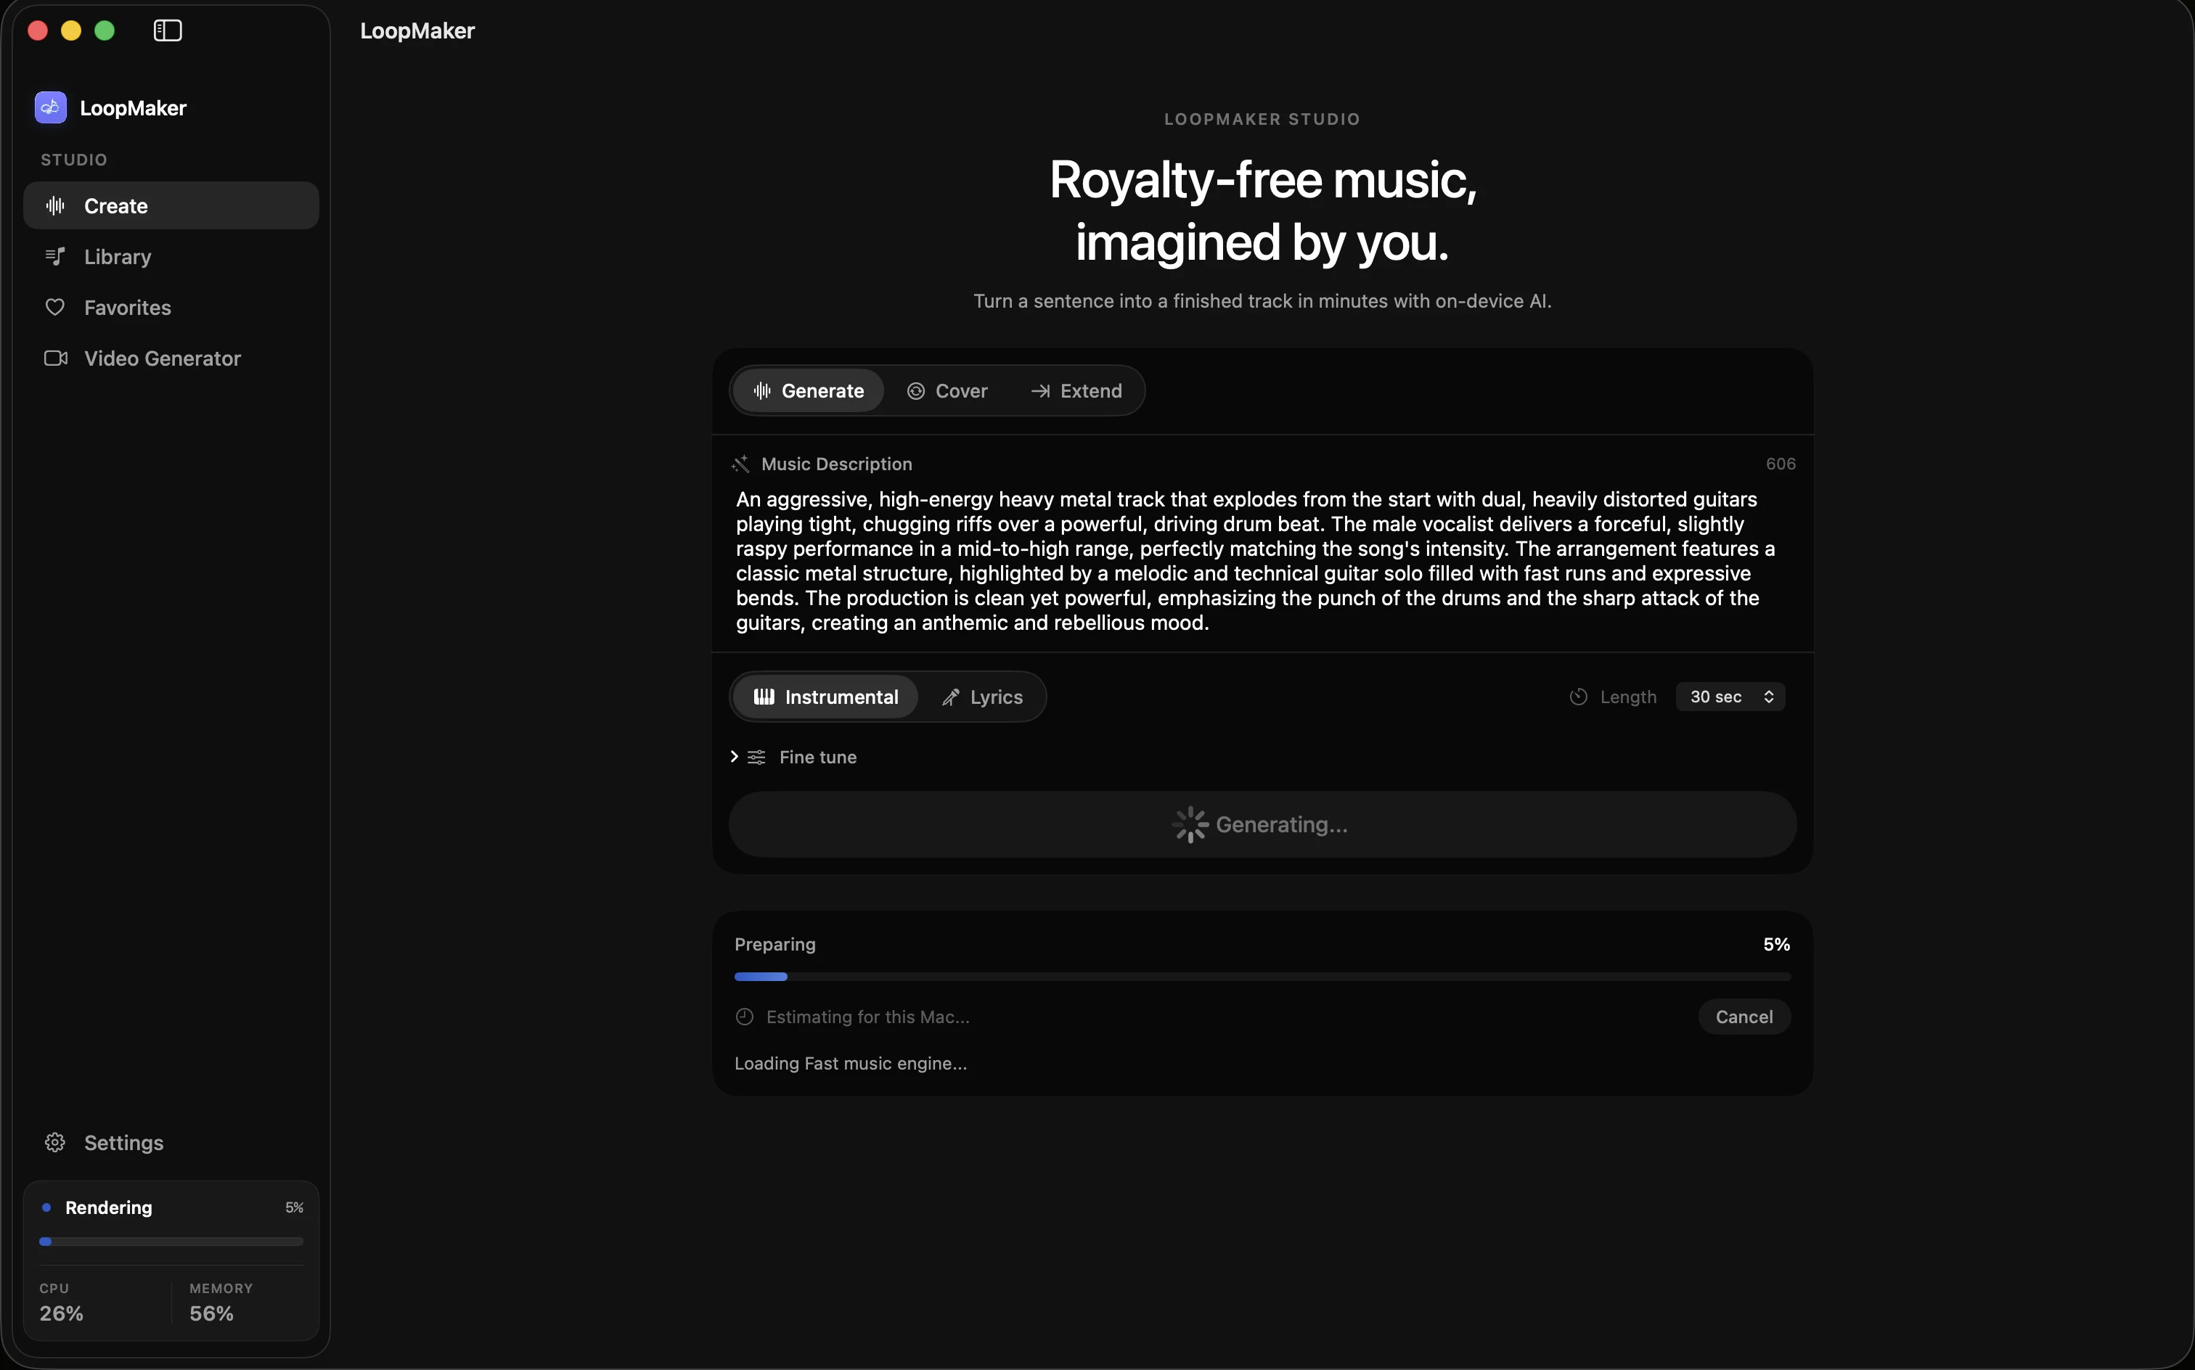
Task: Minimize the window with yellow button
Action: tap(72, 30)
